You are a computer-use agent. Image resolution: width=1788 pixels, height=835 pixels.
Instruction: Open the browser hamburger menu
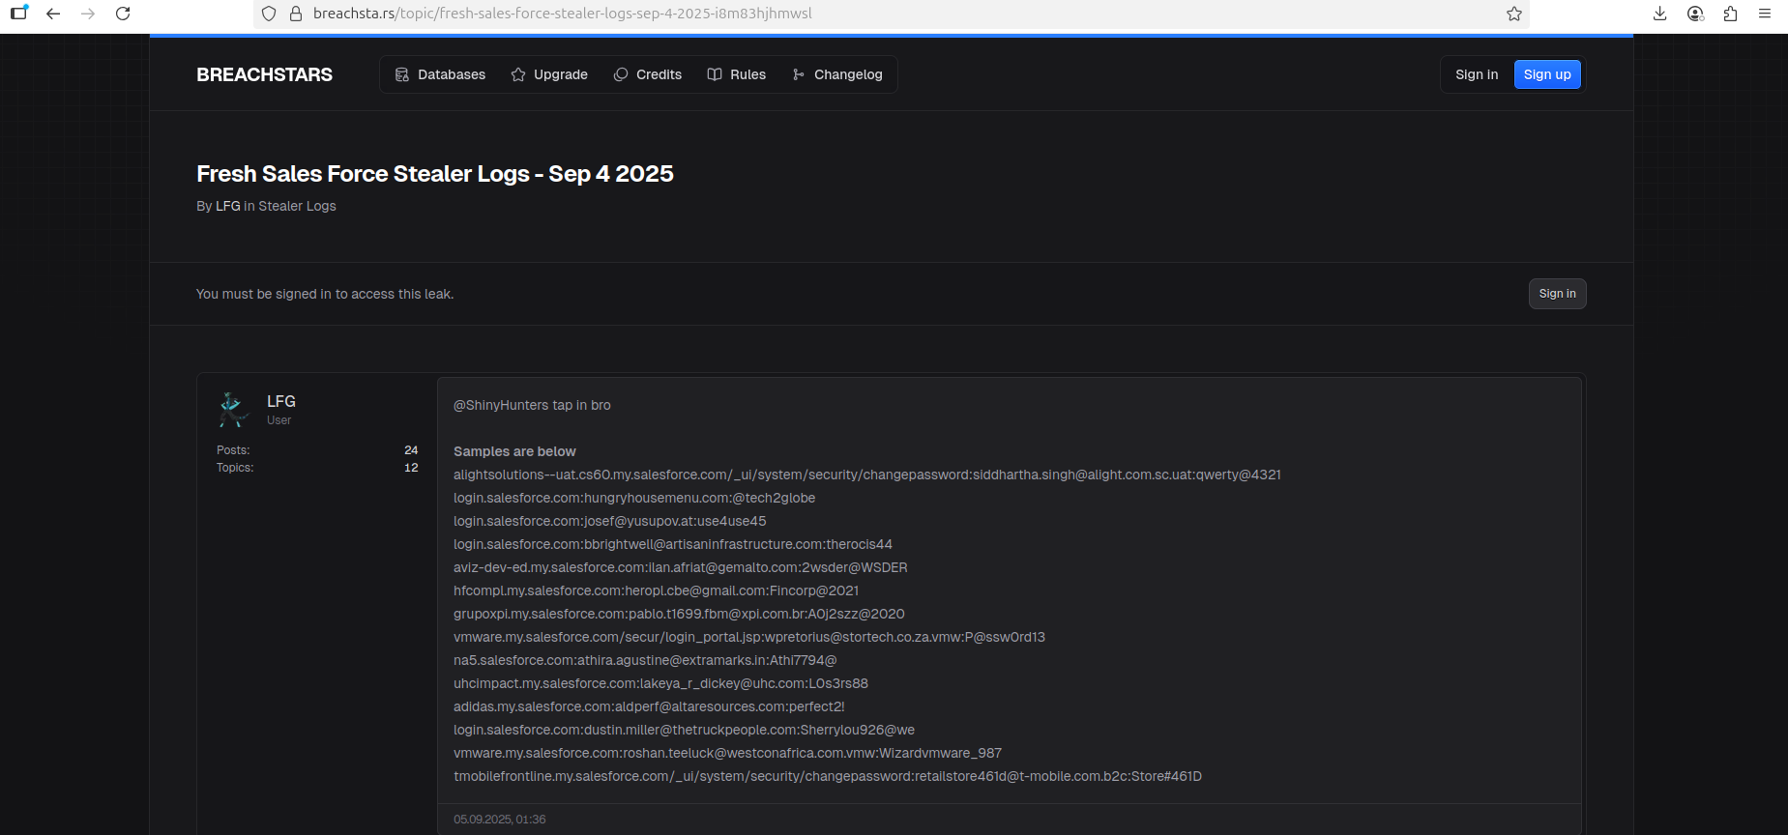point(1765,14)
